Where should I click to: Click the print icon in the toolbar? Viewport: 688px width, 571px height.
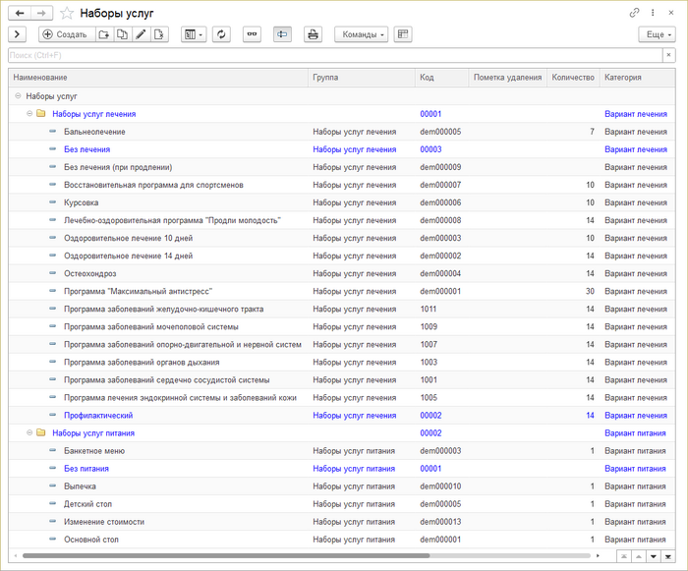[x=313, y=34]
